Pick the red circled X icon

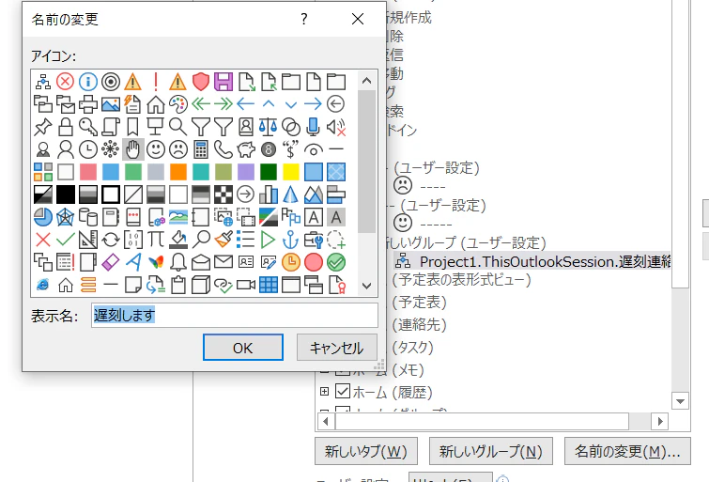point(65,82)
